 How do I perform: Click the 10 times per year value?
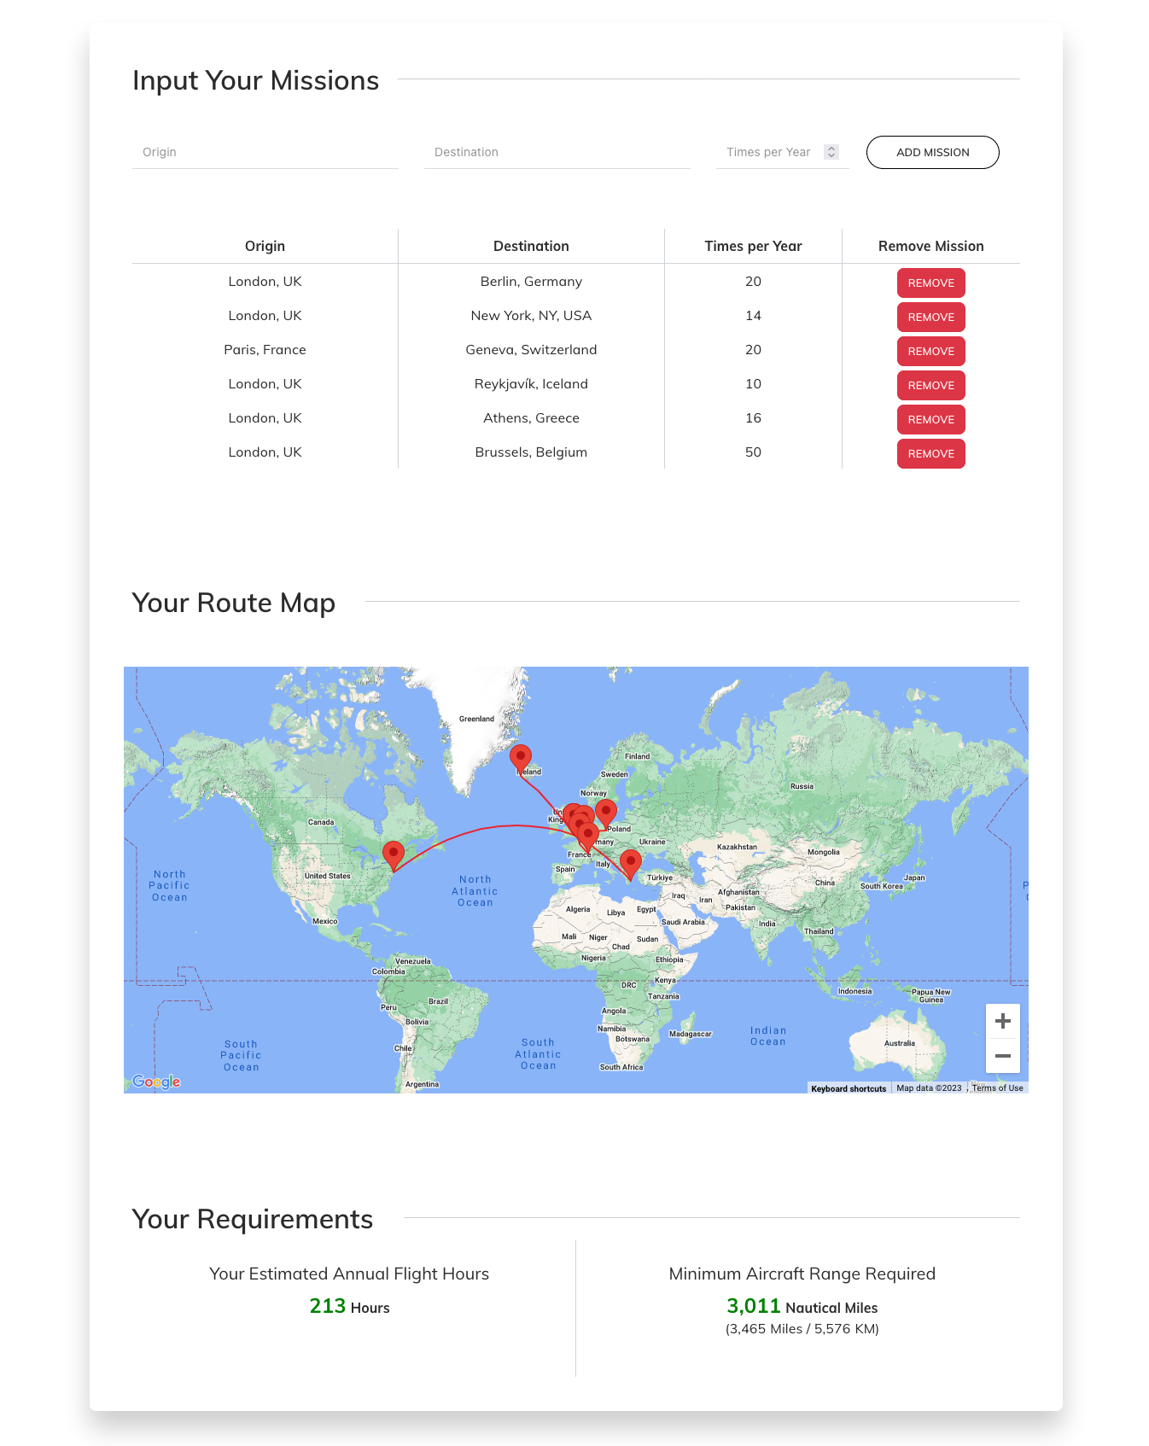(753, 384)
